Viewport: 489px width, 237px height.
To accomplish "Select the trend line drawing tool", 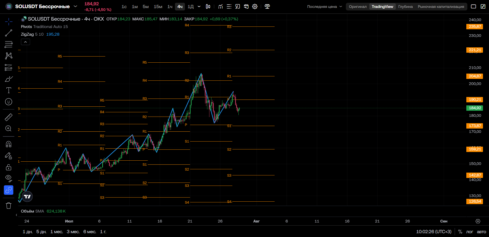I will point(8,33).
